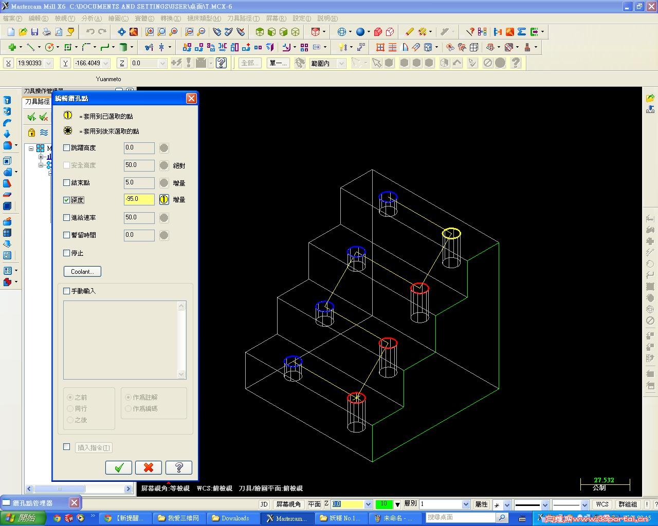Viewport: 658px width, 526px height.
Task: Click the green color swatch showing 10
Action: pyautogui.click(x=383, y=504)
